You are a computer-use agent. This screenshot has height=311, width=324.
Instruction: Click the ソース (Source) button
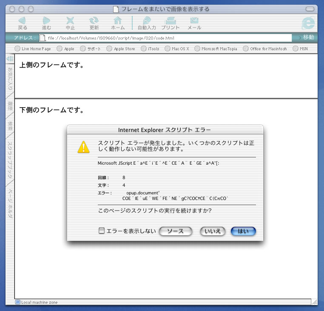pos(176,231)
